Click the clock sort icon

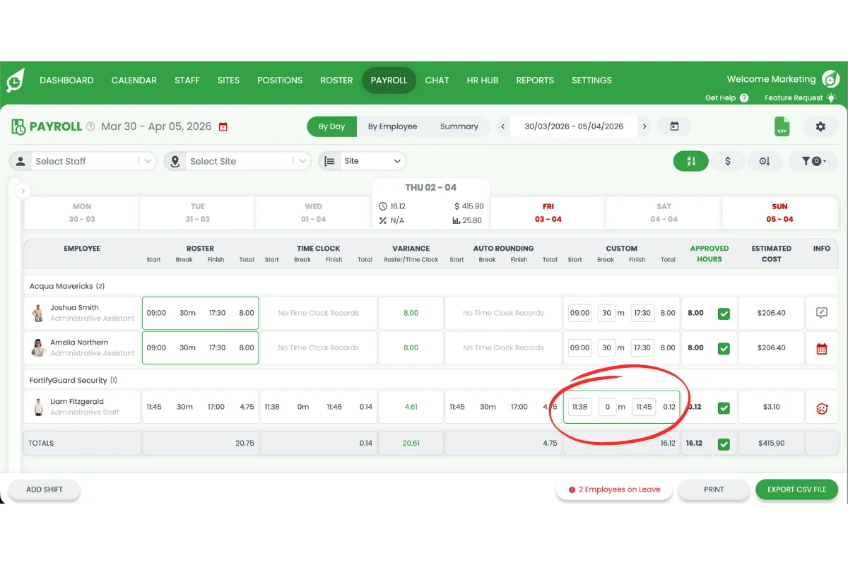coord(765,161)
